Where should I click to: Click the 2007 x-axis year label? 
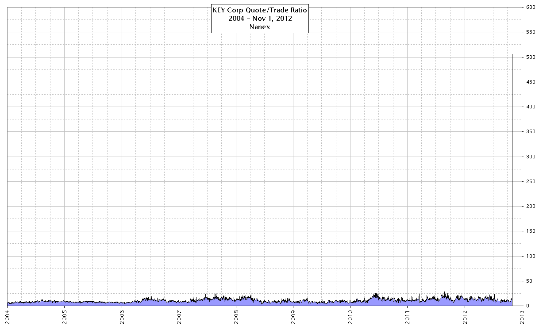[x=179, y=316]
